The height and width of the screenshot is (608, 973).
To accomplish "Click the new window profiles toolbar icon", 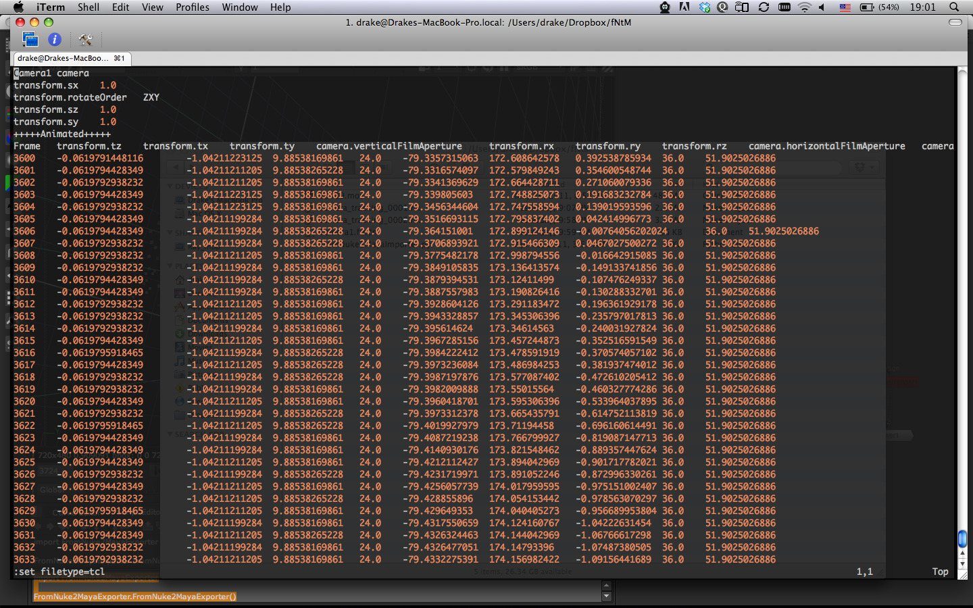I will [x=30, y=39].
